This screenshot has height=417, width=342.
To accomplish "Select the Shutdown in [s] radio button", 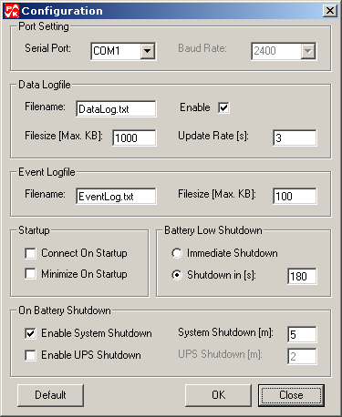I will pyautogui.click(x=177, y=275).
